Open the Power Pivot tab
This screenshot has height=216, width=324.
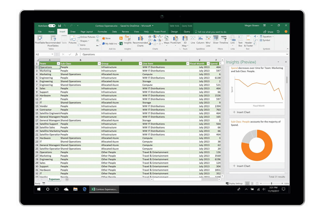(159, 32)
